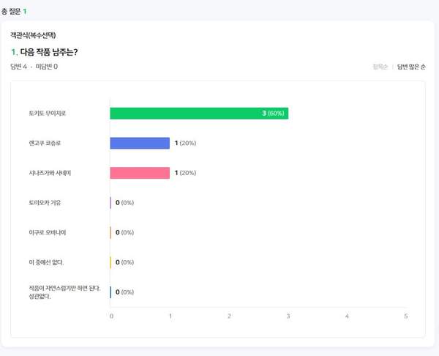Click the blue 렌고쿠 코쥬로 bar
Viewport: 439px width, 356px height.
140,143
